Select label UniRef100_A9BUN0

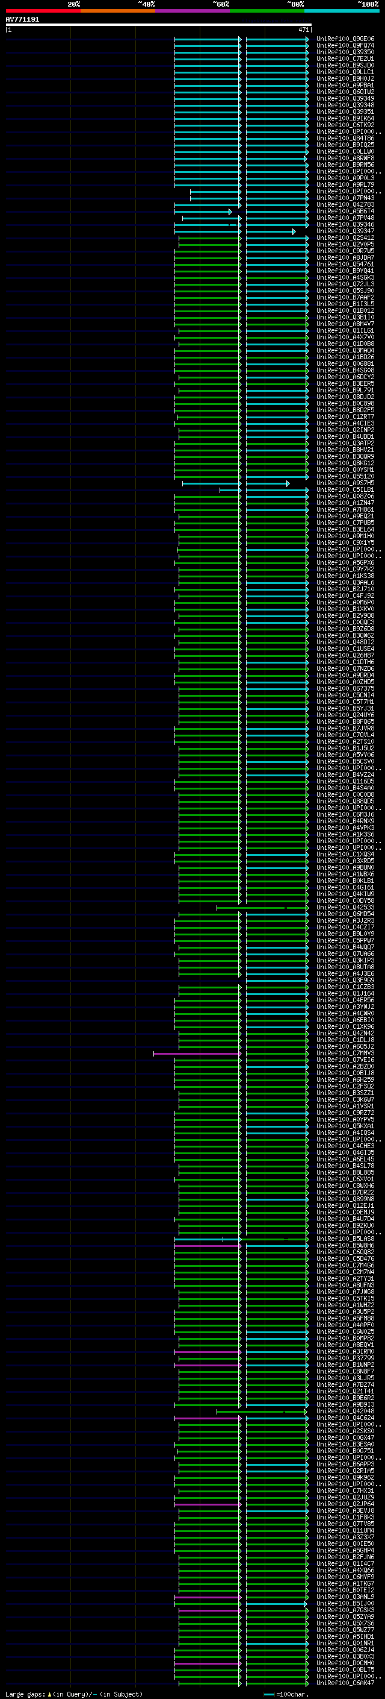click(345, 867)
